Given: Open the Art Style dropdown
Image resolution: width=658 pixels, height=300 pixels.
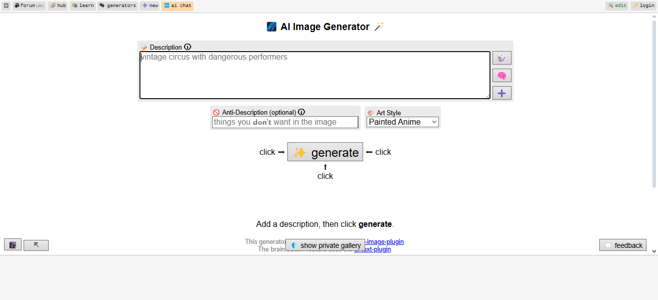Looking at the screenshot, I should [403, 122].
